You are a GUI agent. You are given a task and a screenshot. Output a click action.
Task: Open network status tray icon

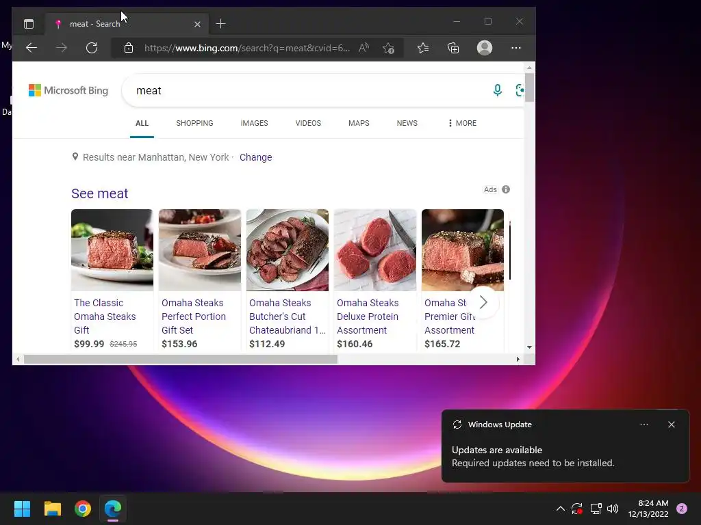click(596, 509)
